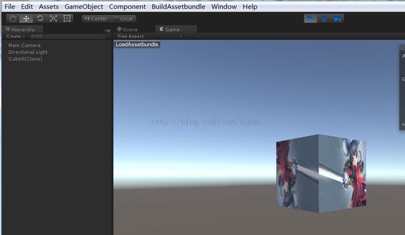Open the Help menu
This screenshot has width=405, height=235.
[x=250, y=6]
